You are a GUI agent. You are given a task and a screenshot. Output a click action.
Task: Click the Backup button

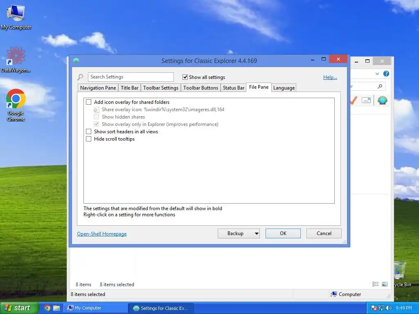point(235,233)
